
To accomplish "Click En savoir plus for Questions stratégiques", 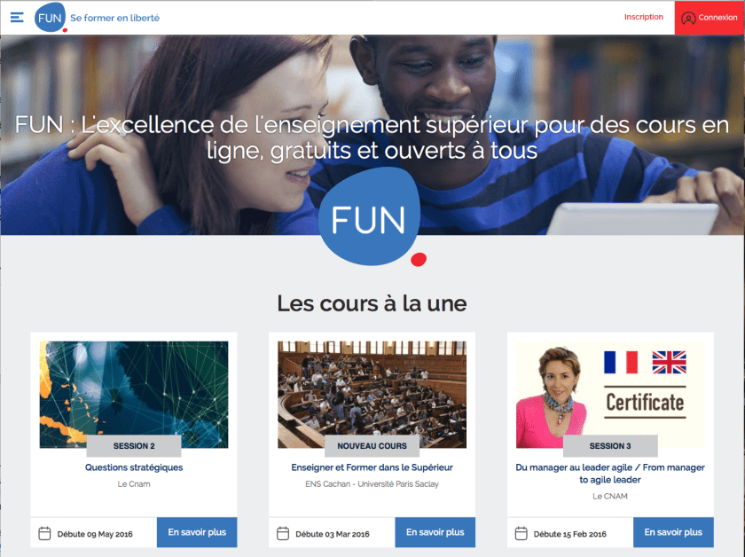I will point(197,532).
